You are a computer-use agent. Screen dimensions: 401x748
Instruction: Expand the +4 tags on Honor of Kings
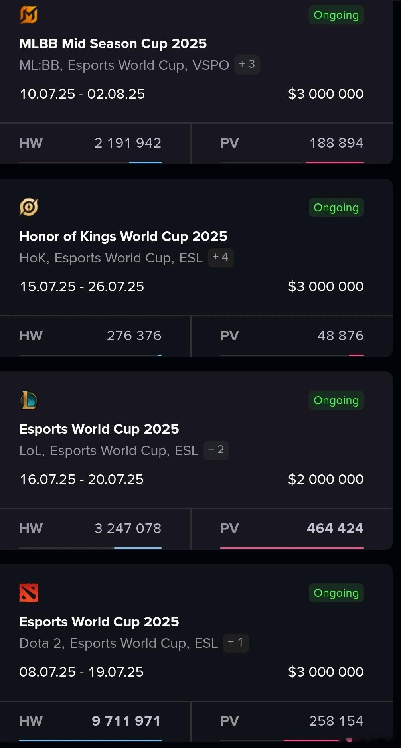tap(221, 257)
